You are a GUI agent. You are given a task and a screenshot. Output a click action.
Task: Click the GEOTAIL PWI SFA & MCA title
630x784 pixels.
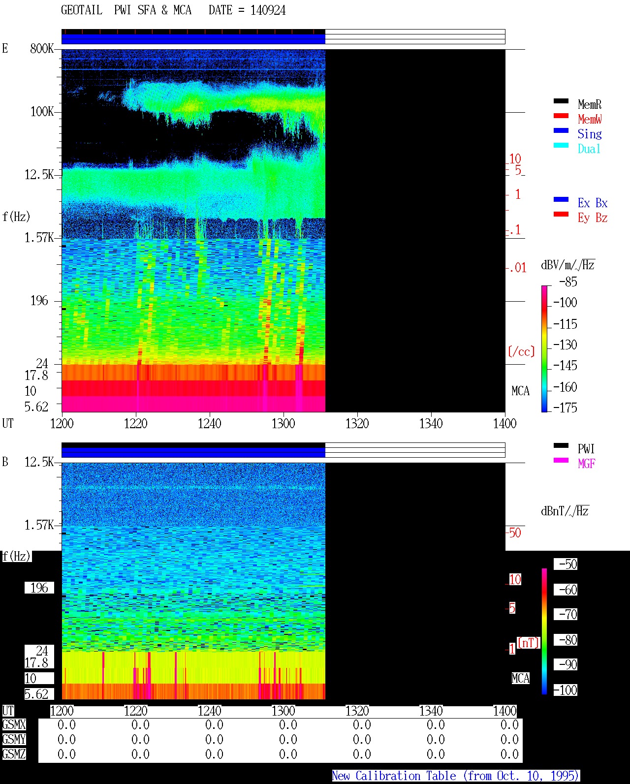pos(126,10)
